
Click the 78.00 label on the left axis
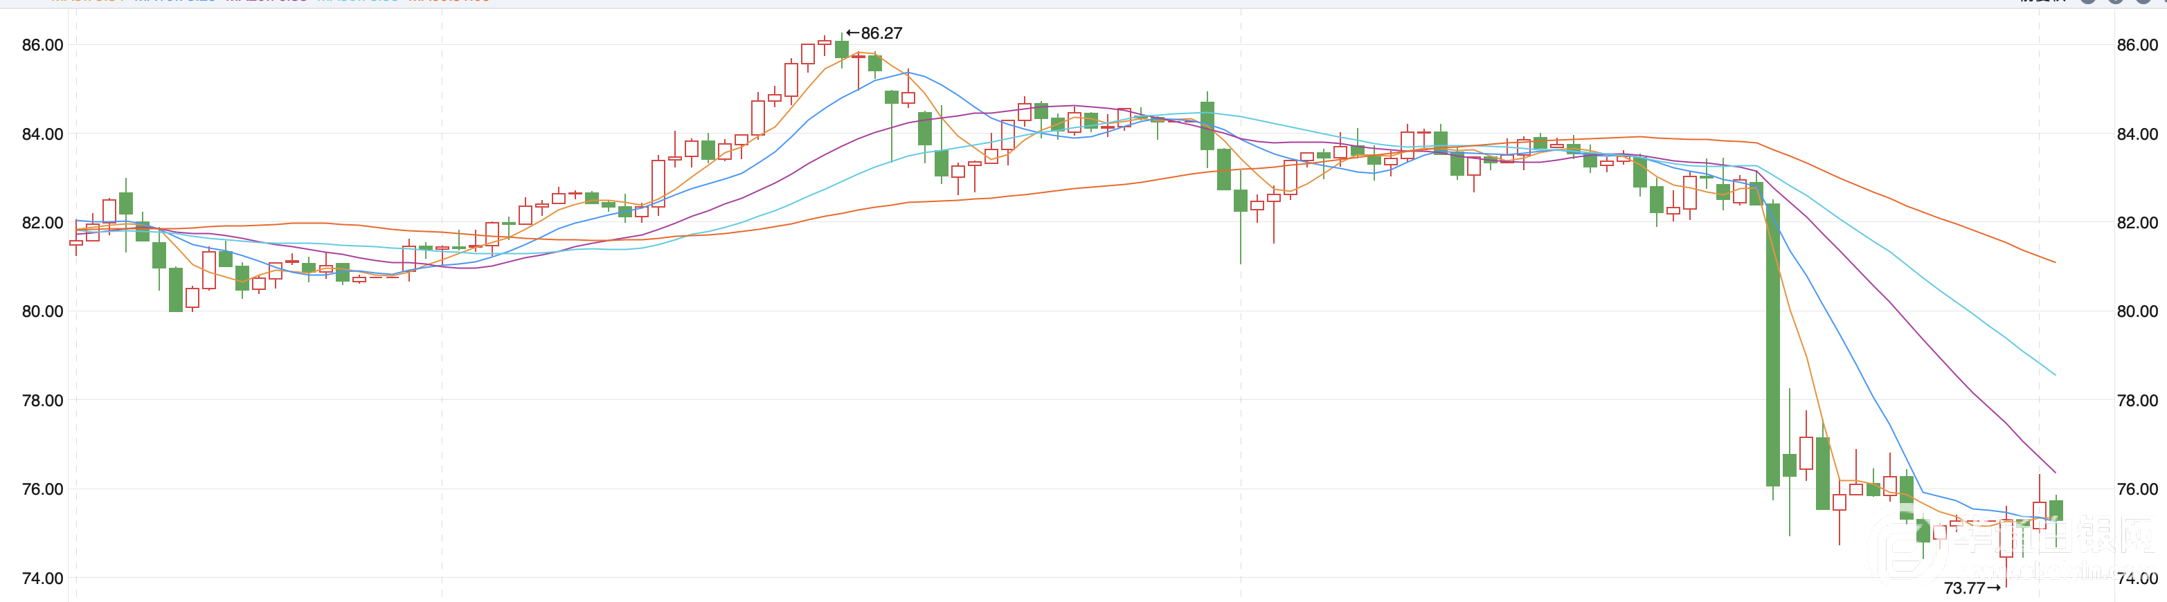point(42,401)
